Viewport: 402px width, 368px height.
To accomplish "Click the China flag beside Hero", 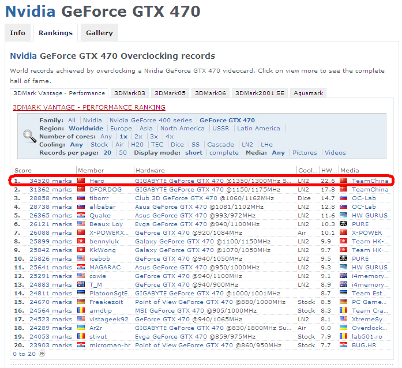I will point(81,181).
